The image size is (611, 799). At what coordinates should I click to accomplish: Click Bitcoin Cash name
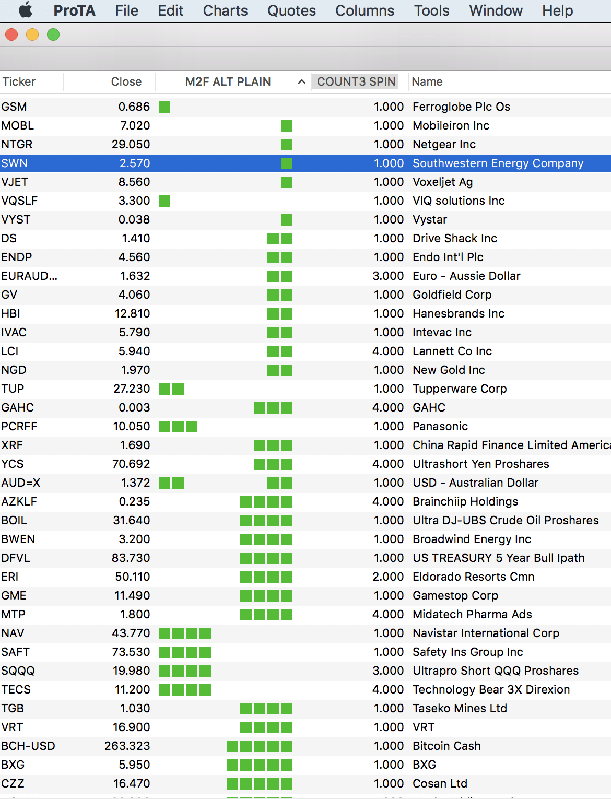coord(446,746)
